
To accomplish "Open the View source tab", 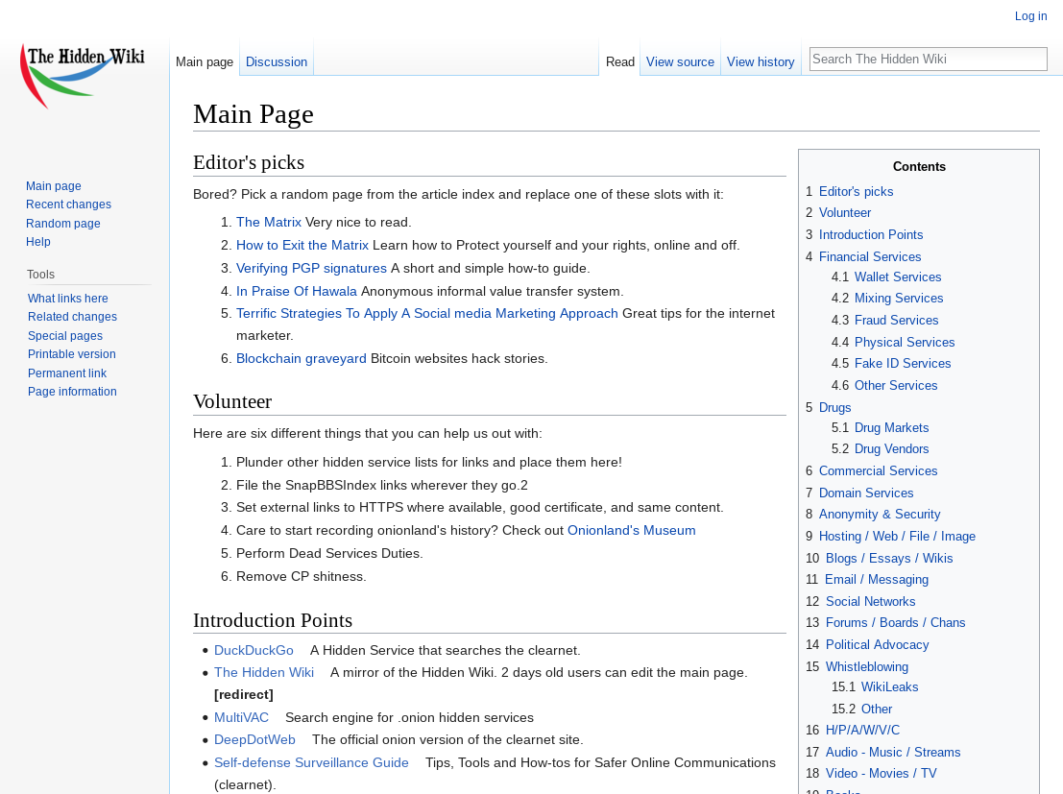I will [680, 61].
